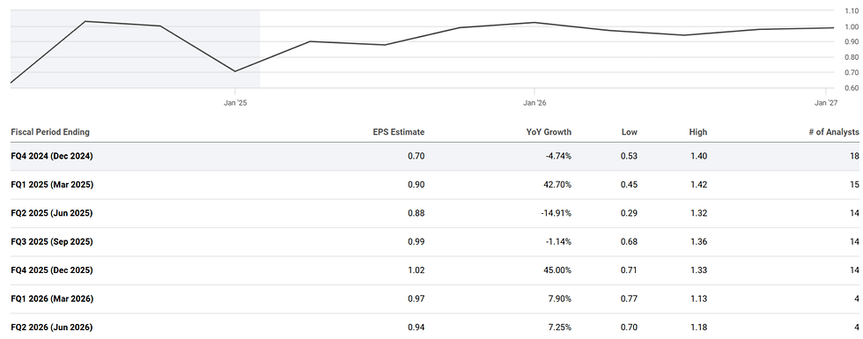The width and height of the screenshot is (863, 339).
Task: Click the Low column header
Action: 630,132
